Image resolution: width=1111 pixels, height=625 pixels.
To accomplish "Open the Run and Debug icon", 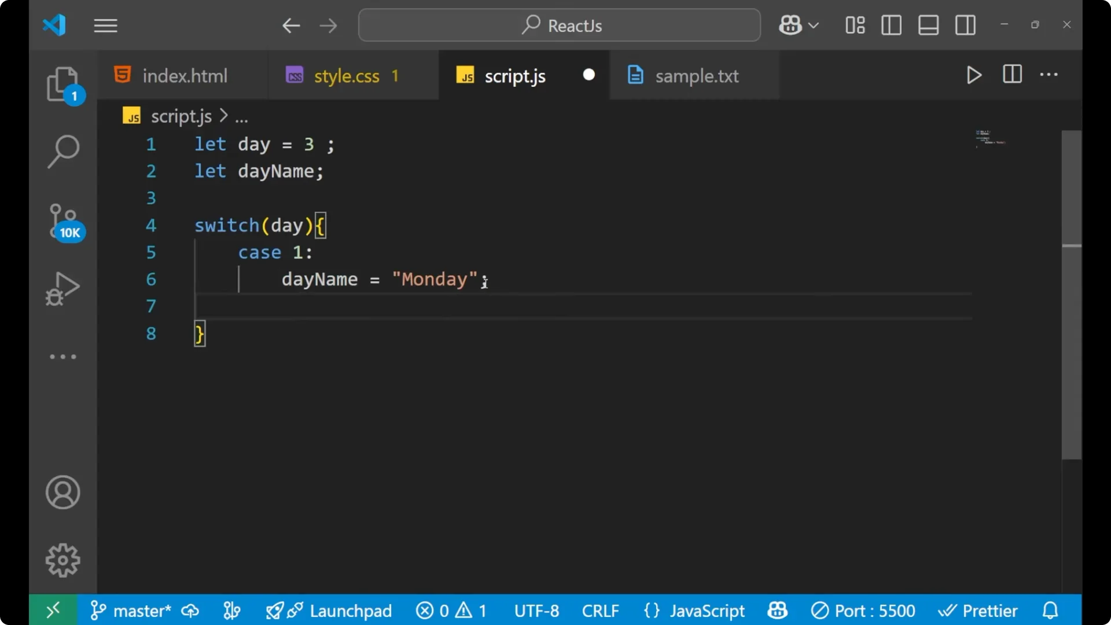I will coord(62,289).
